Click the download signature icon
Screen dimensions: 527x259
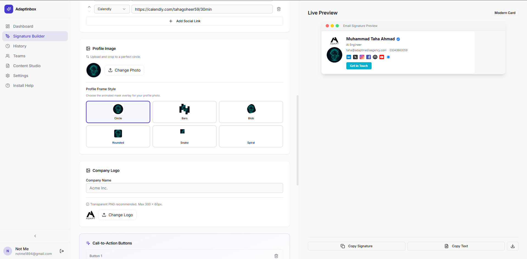[513, 246]
